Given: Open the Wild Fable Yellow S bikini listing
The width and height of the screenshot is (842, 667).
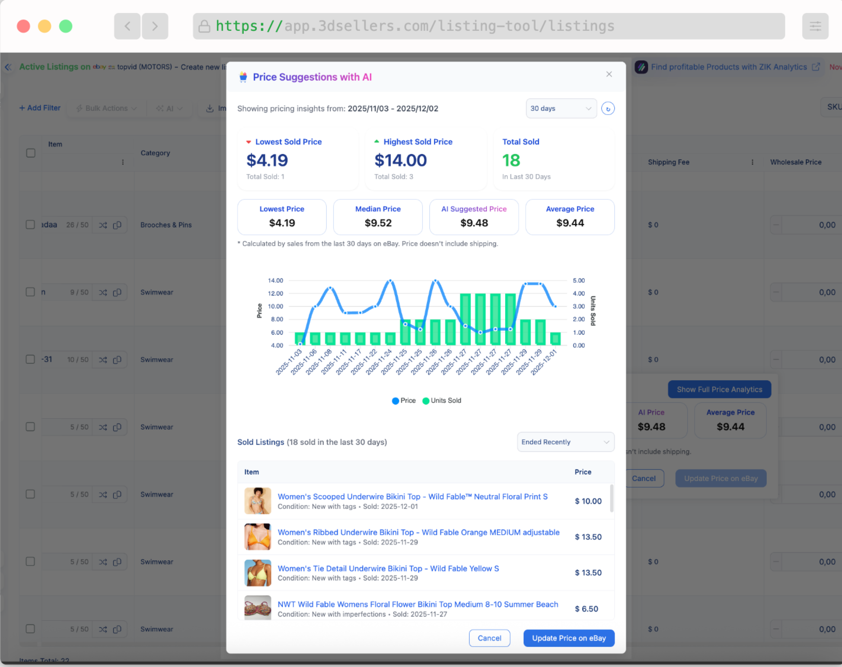Looking at the screenshot, I should [x=388, y=568].
